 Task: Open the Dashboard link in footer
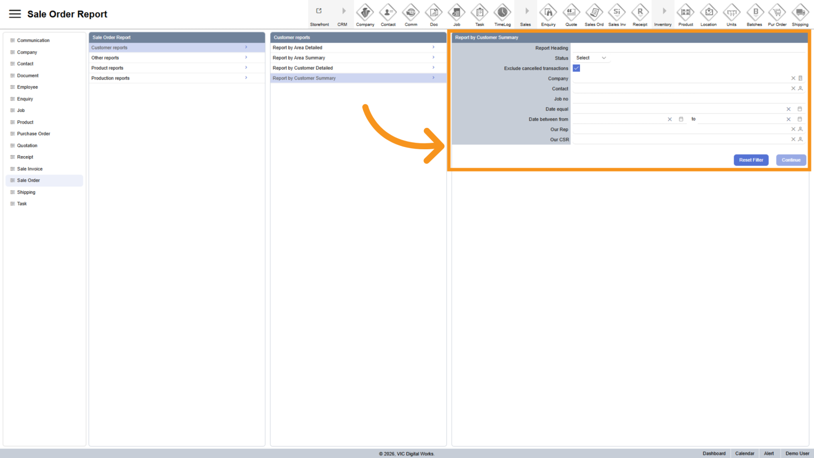714,454
